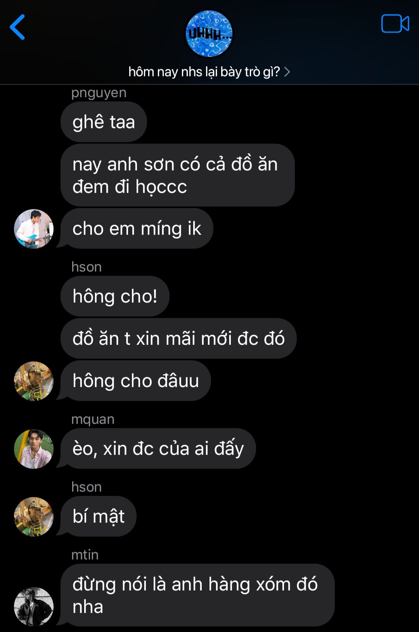419x632 pixels.
Task: Select "đồ ăn t xin mãi mới đc đó"
Action: tap(178, 338)
